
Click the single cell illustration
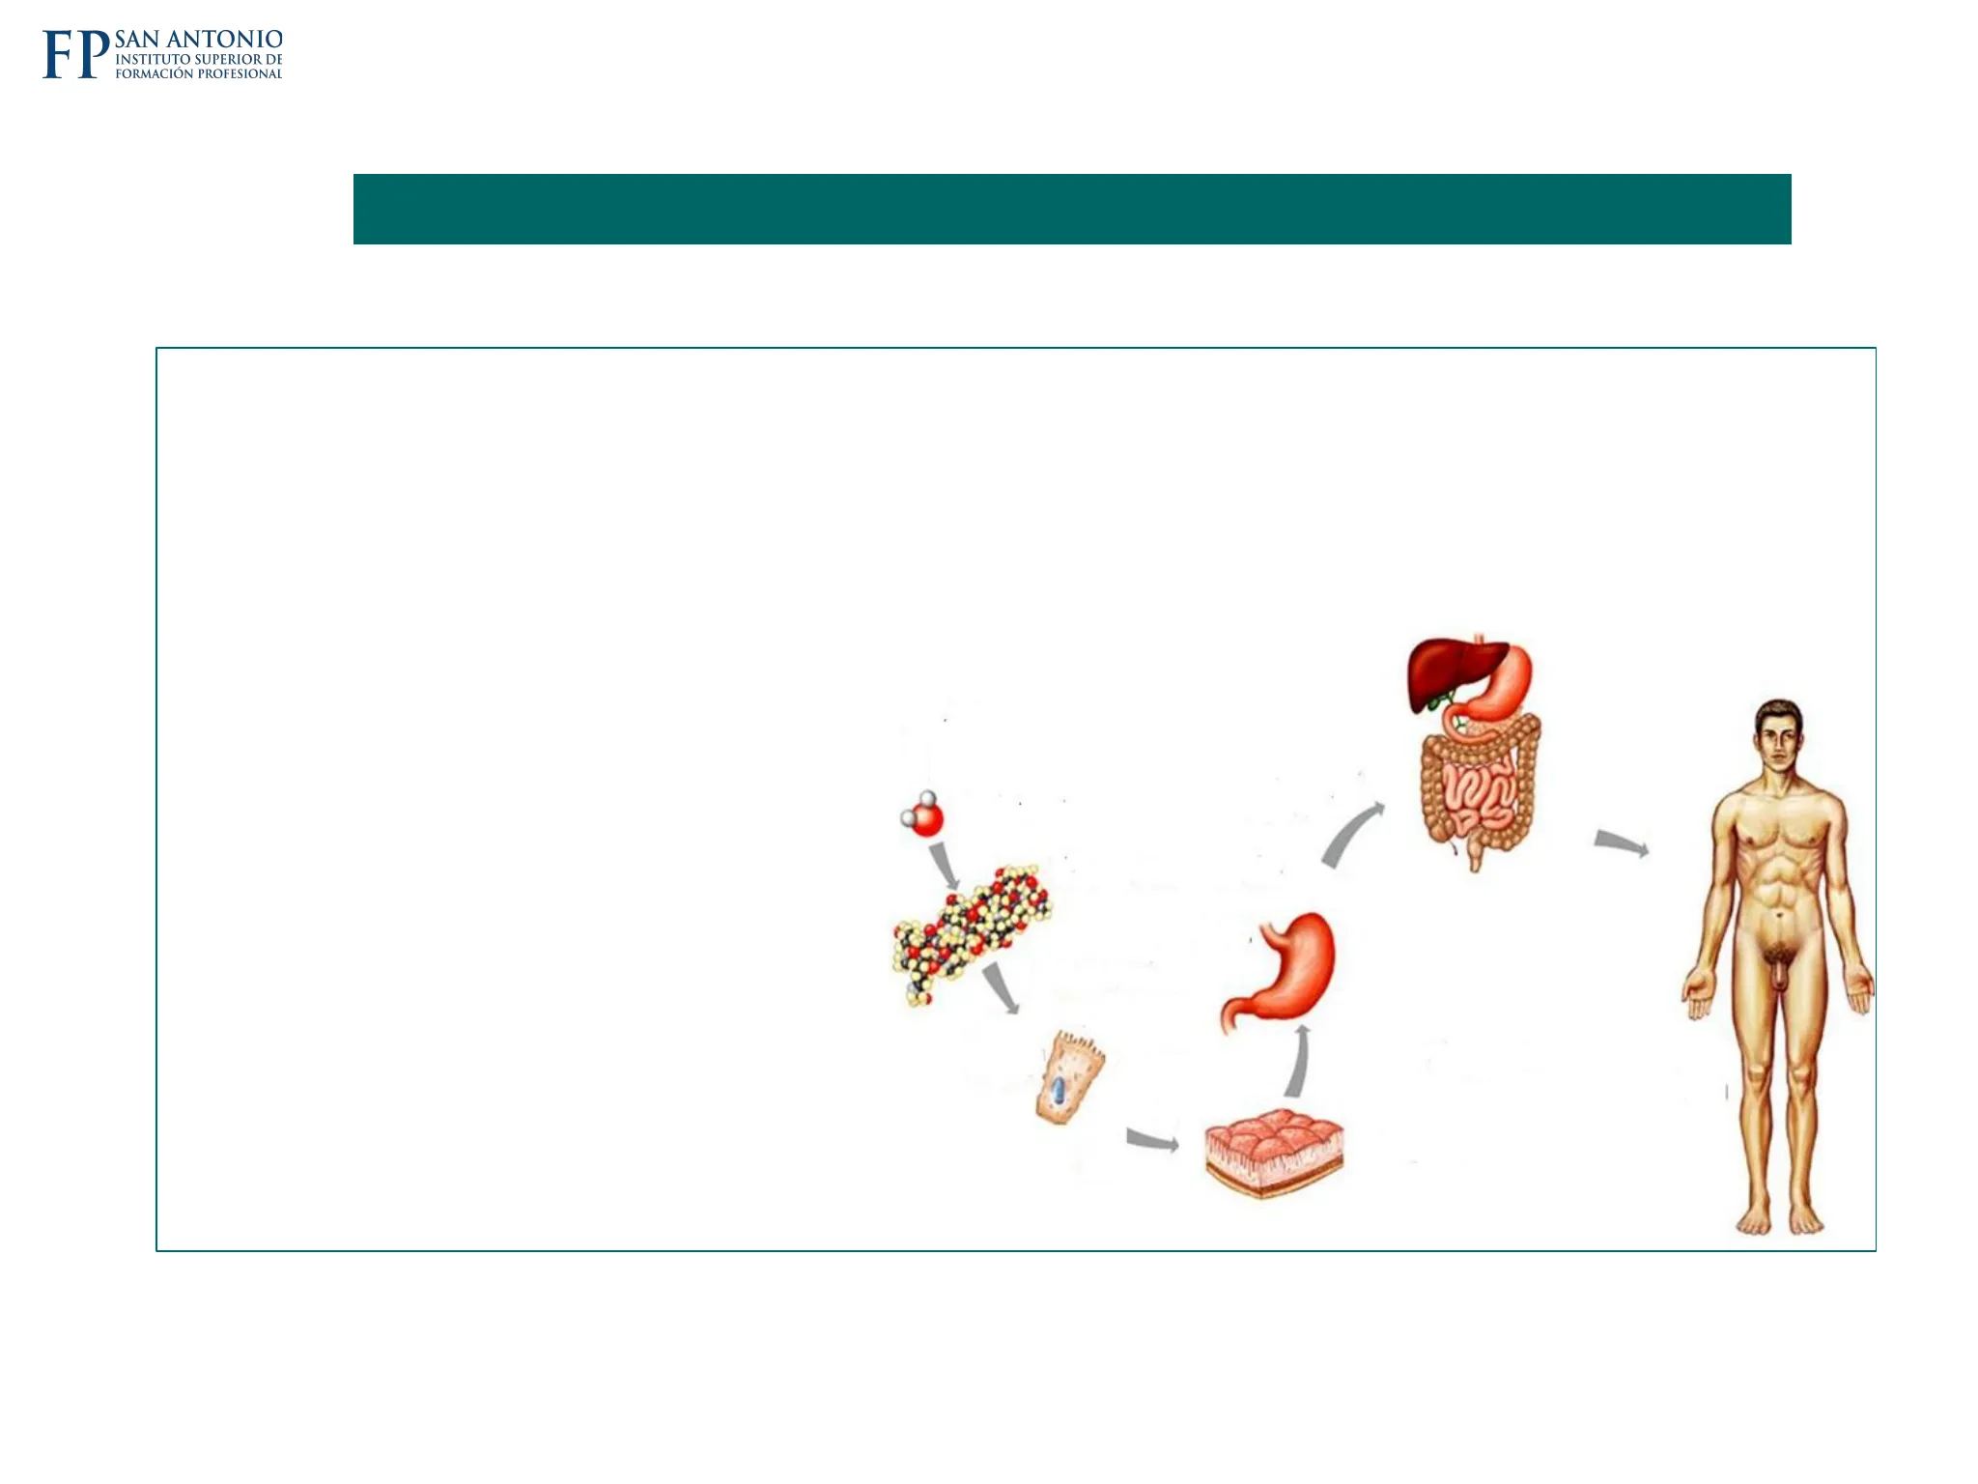click(1069, 1078)
